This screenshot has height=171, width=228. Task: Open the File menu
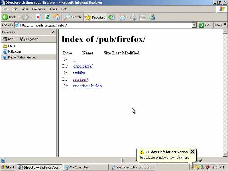tap(5, 9)
